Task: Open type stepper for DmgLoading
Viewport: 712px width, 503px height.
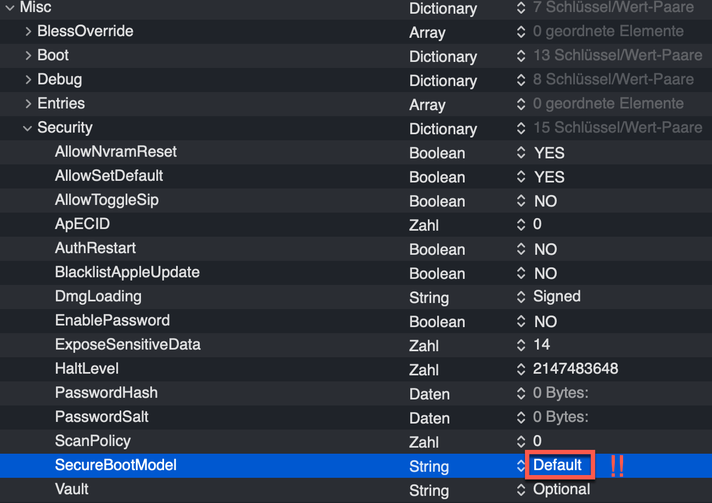Action: [521, 298]
